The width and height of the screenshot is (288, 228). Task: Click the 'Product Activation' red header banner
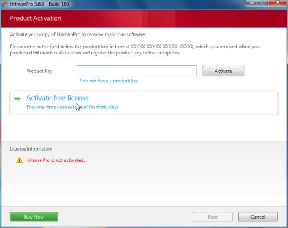tap(144, 18)
